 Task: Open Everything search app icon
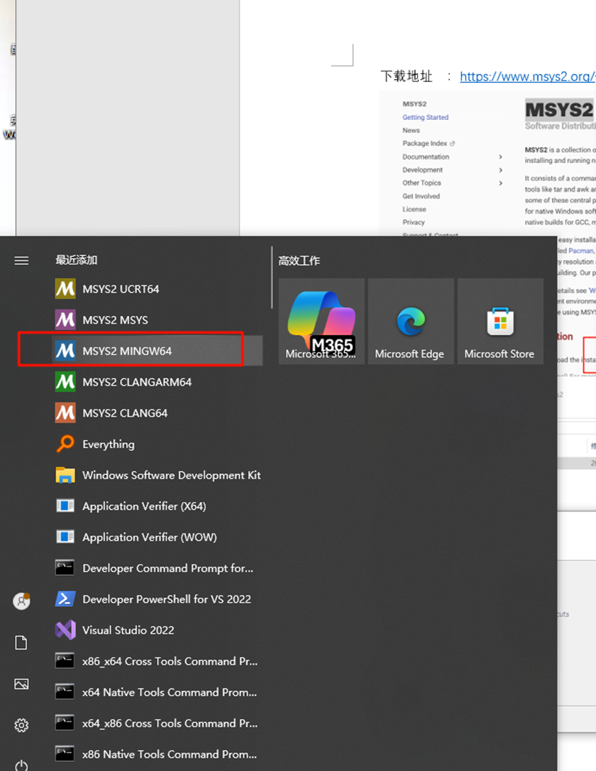coord(65,443)
